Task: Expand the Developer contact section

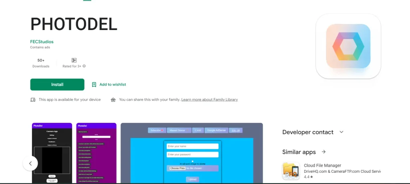Action: (342, 132)
